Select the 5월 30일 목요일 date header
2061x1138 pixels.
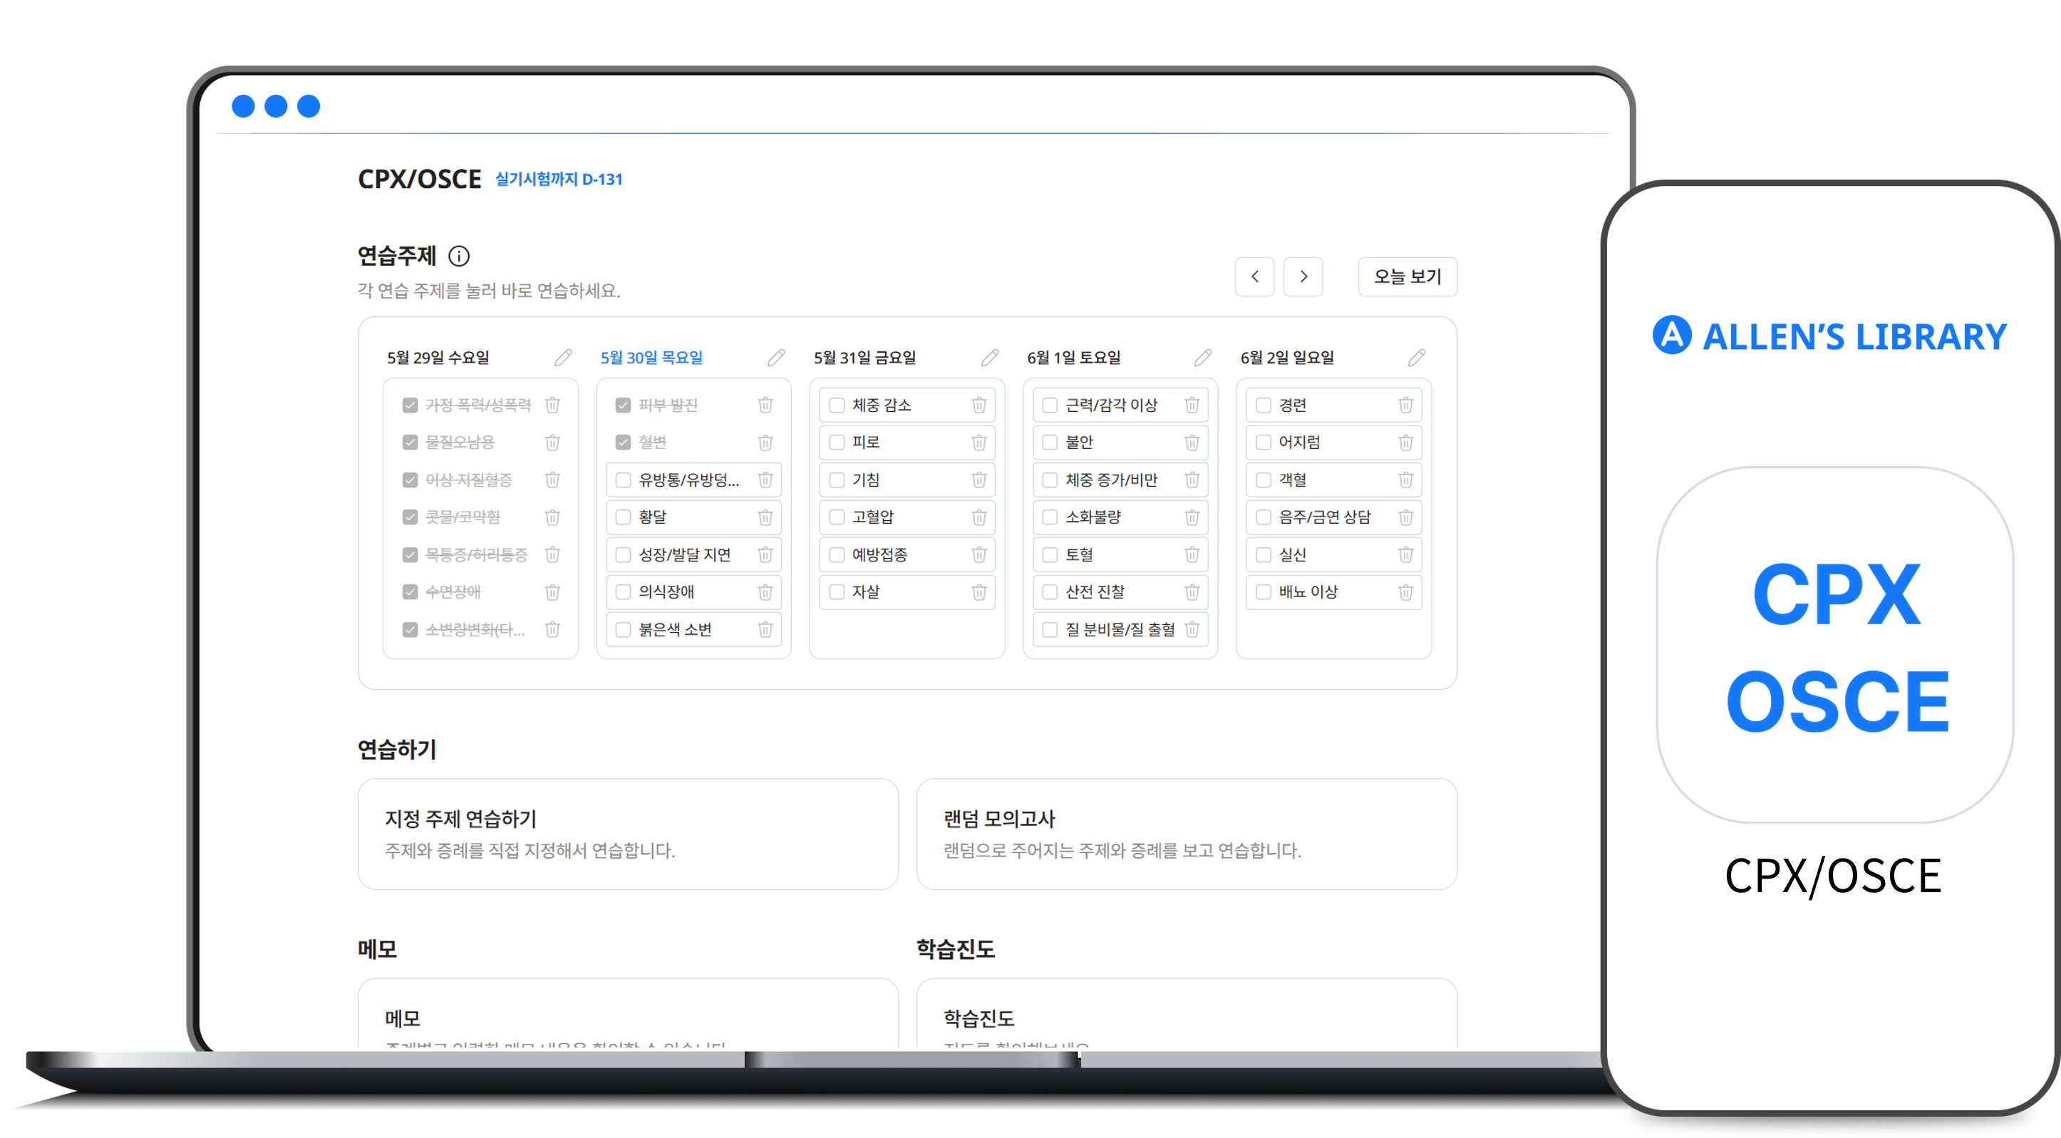651,358
